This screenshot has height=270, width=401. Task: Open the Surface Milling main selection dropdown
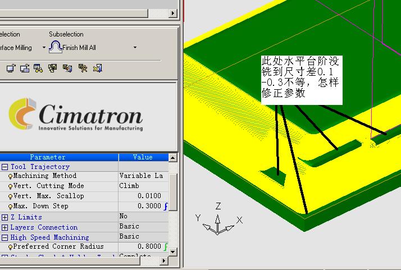click(x=44, y=48)
